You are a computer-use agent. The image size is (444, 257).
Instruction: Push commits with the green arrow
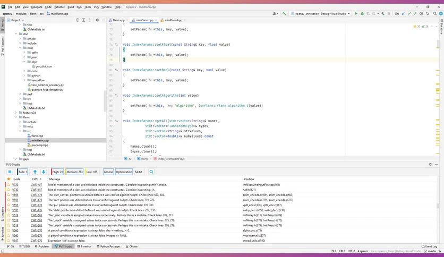415,14
